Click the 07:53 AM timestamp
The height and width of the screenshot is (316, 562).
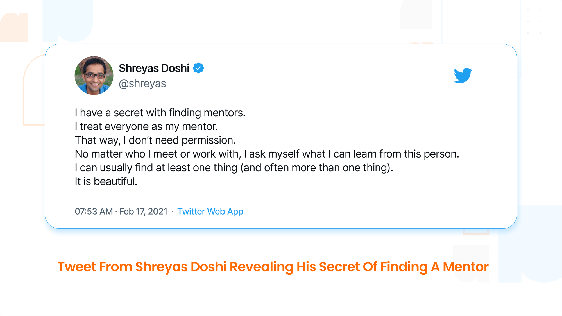tap(94, 212)
